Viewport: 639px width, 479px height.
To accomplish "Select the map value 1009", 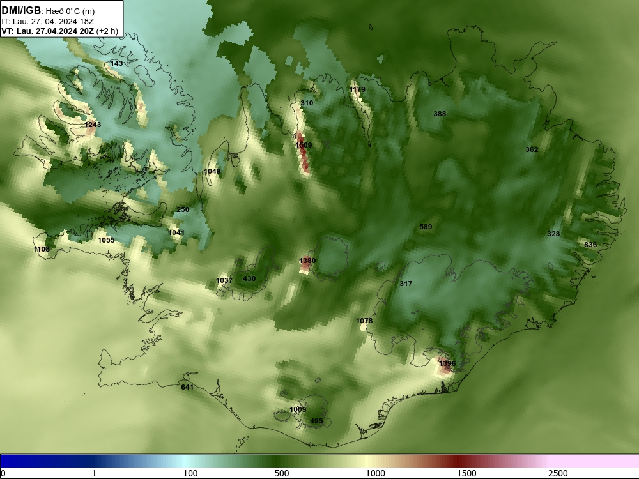I will click(x=298, y=409).
